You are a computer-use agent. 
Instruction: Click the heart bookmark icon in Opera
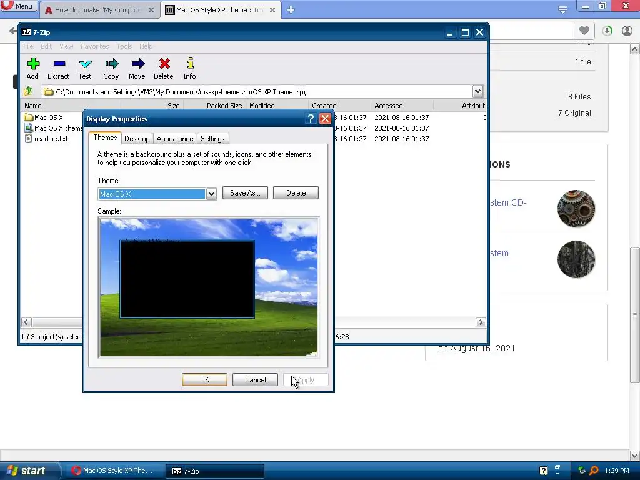584,31
